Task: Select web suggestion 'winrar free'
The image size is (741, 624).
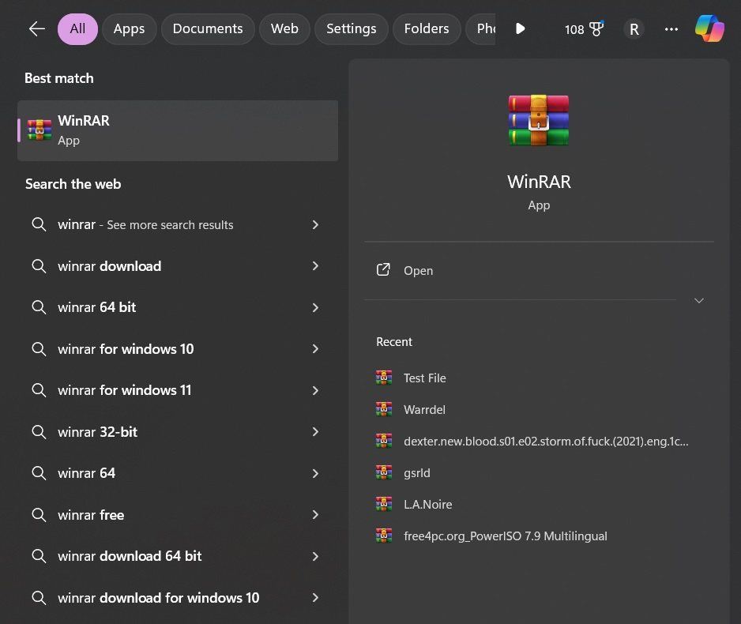Action: [178, 515]
